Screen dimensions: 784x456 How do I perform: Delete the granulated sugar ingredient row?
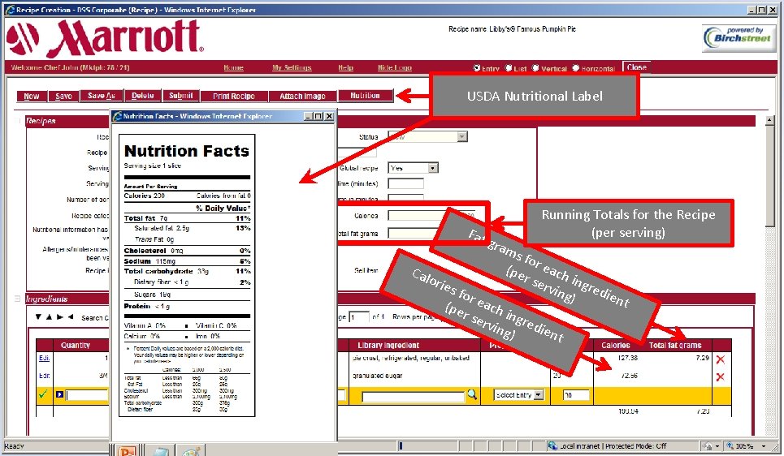coord(721,376)
